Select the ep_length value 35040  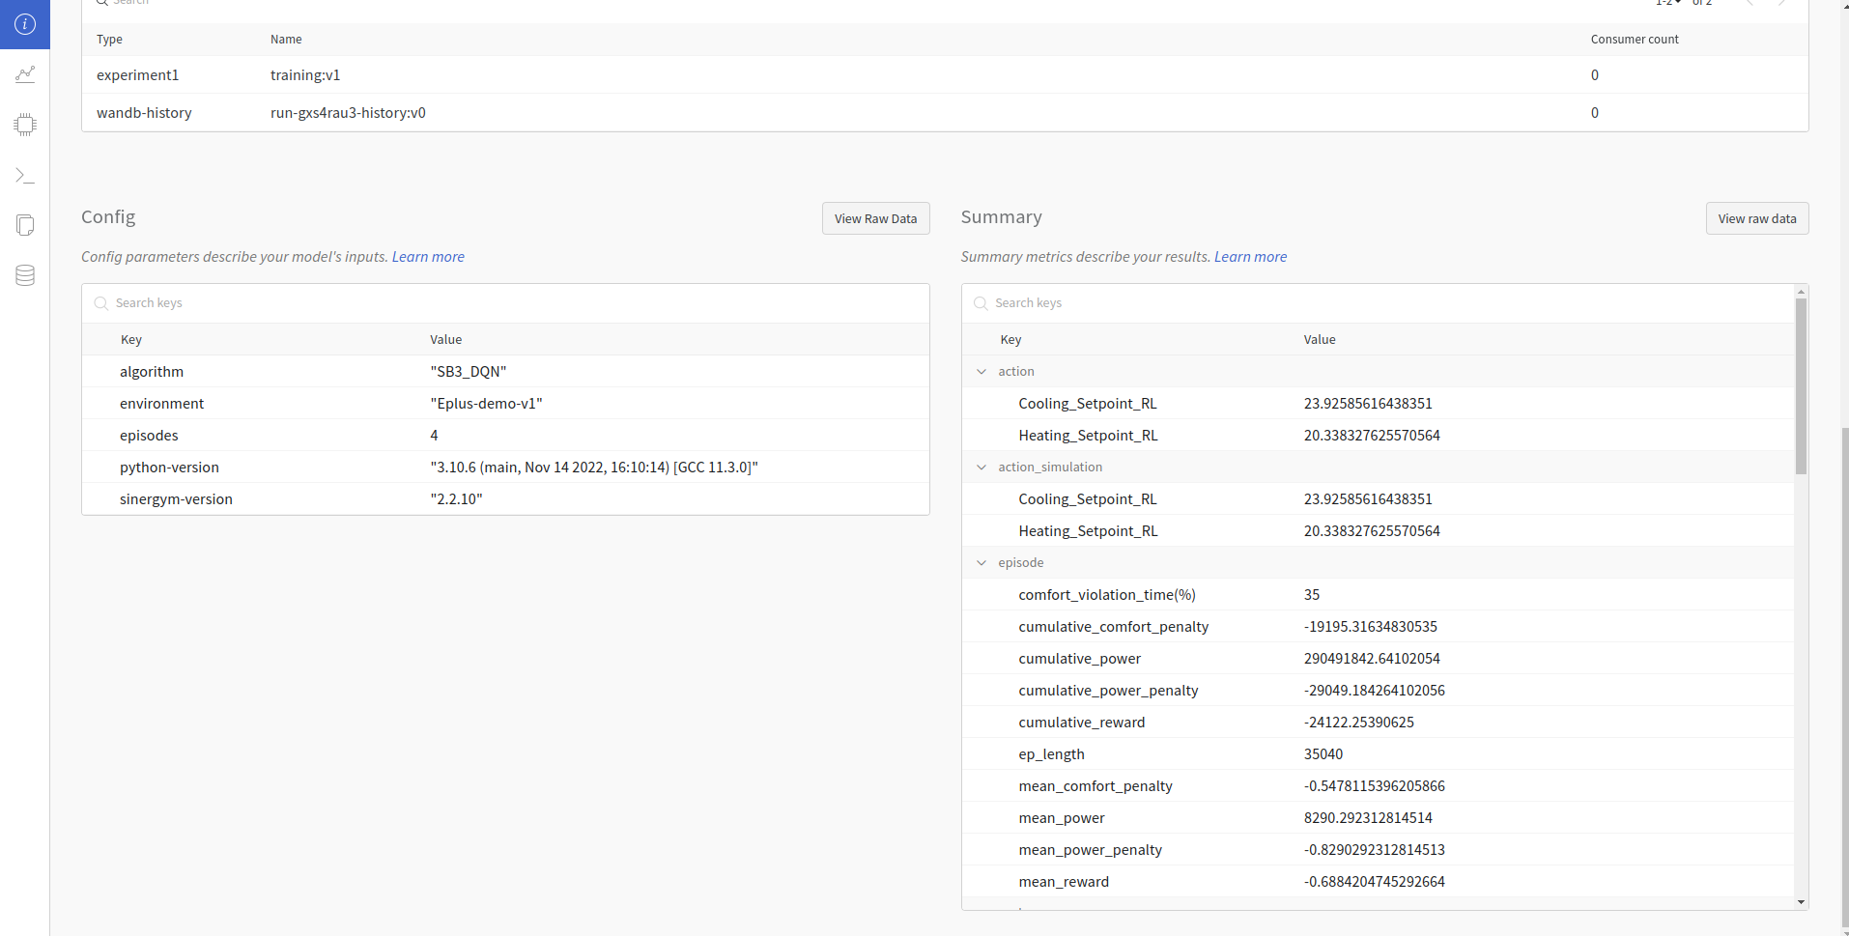(1323, 754)
